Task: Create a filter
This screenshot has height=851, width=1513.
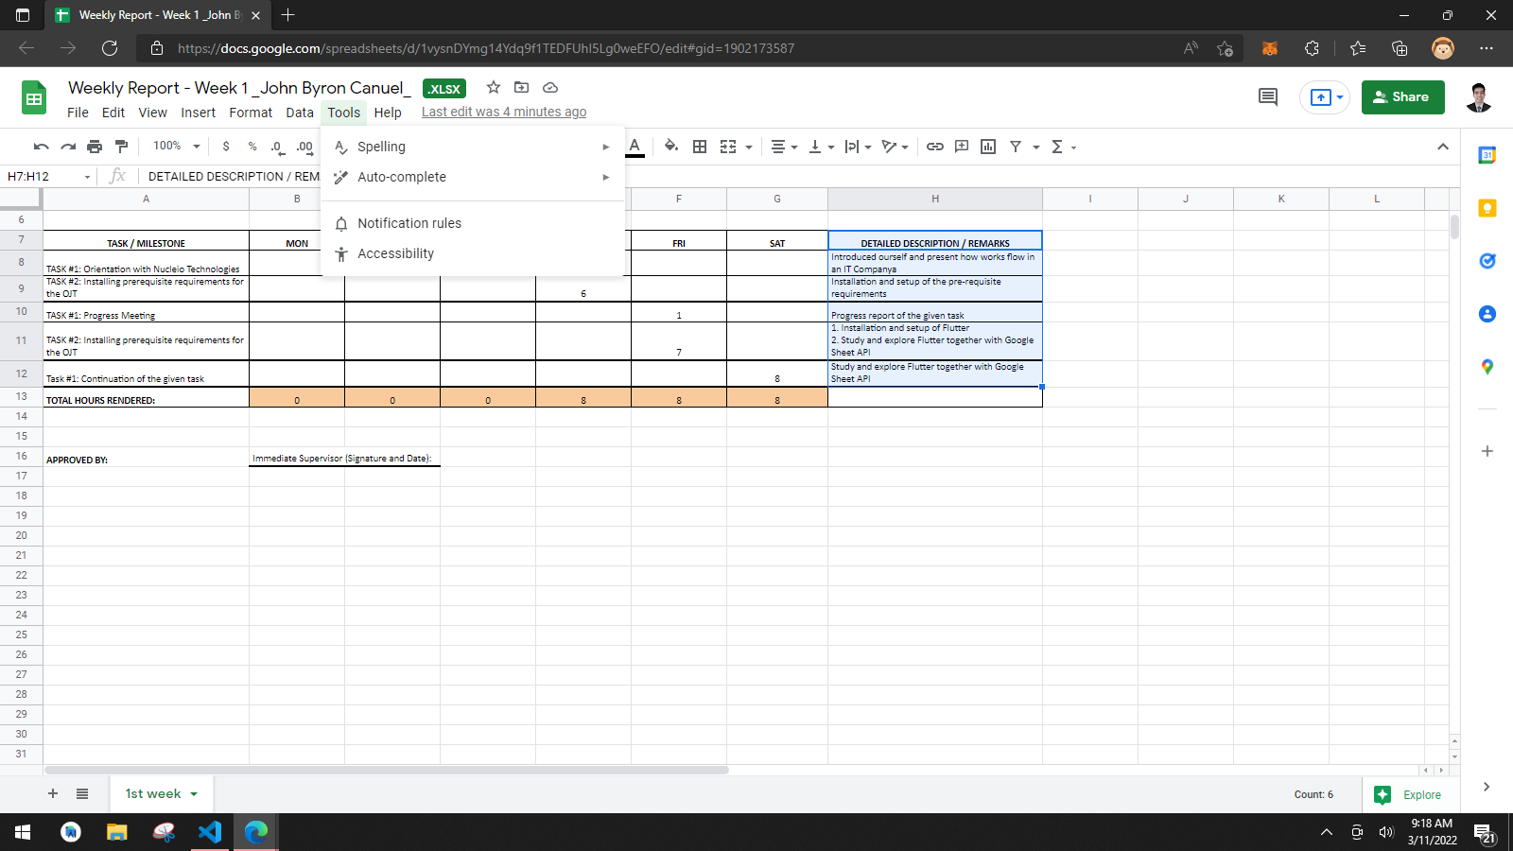Action: pos(1016,147)
